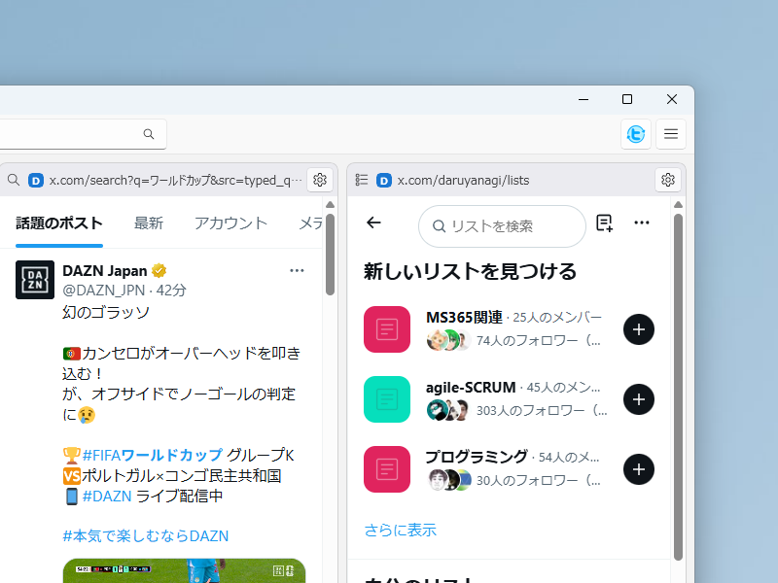This screenshot has height=583, width=778.
Task: Open the hamburger menu in the toolbar
Action: [x=671, y=134]
